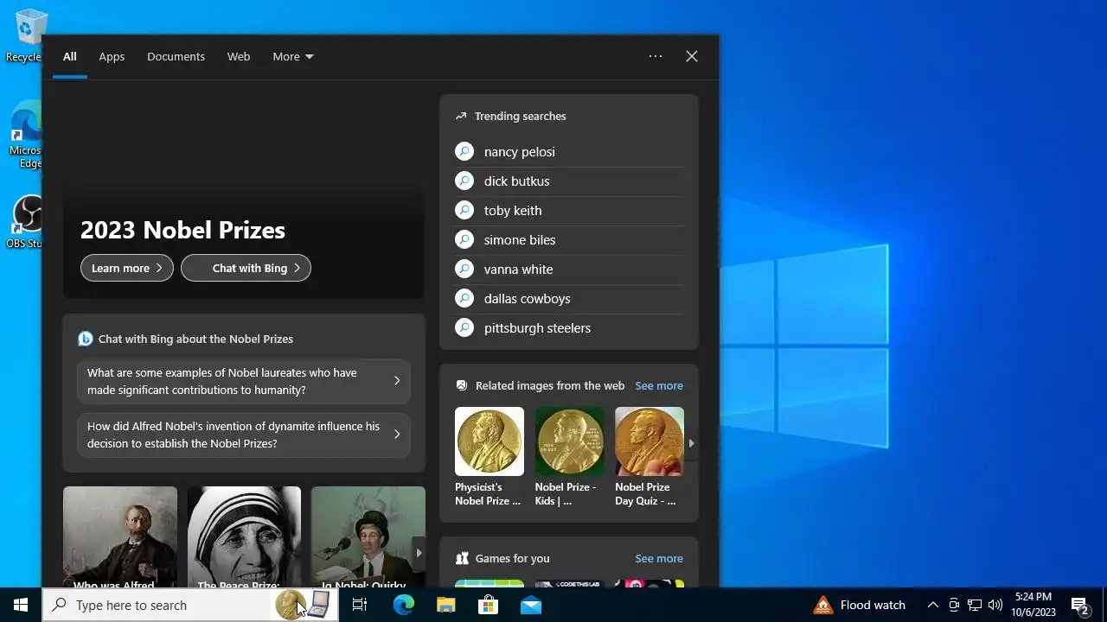Switch to the Documents search tab
Screen dimensions: 1107x622
click(x=176, y=56)
